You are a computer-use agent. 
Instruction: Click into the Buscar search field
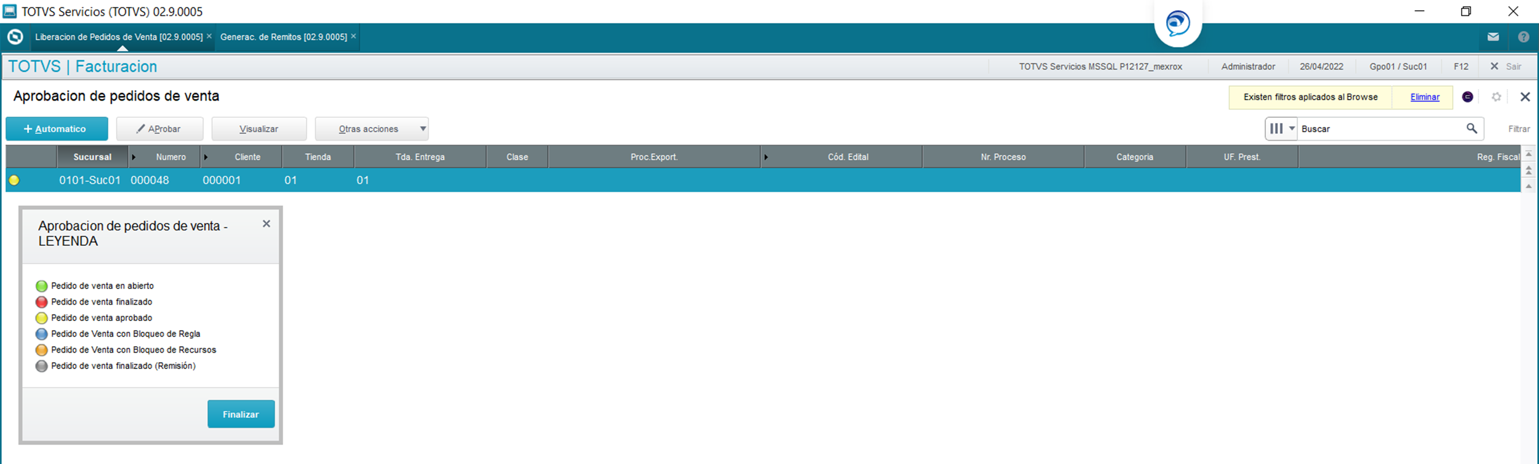coord(1382,128)
